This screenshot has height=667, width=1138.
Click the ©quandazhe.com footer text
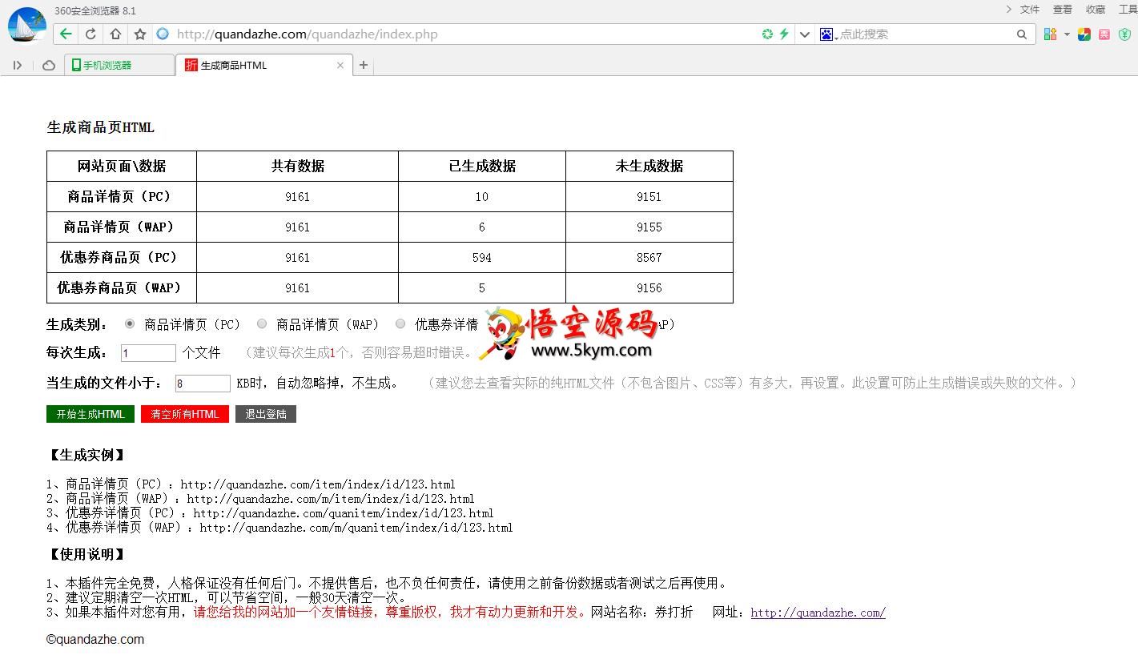95,639
